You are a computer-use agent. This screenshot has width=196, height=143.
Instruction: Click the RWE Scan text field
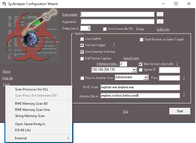click(140, 87)
